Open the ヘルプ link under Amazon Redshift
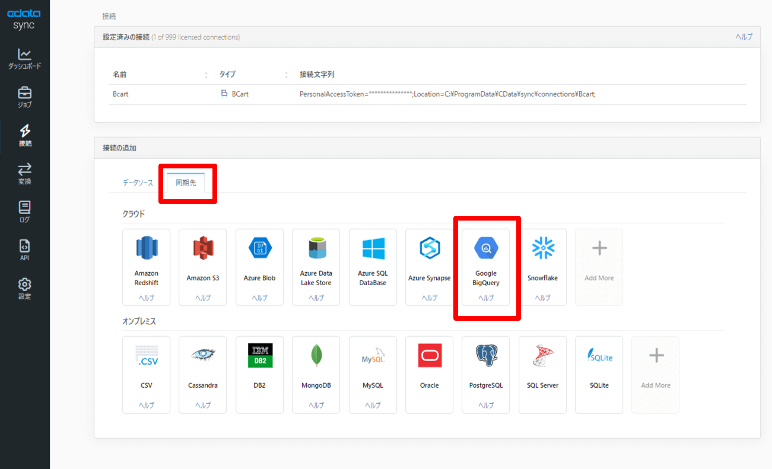Image resolution: width=772 pixels, height=469 pixels. (147, 298)
